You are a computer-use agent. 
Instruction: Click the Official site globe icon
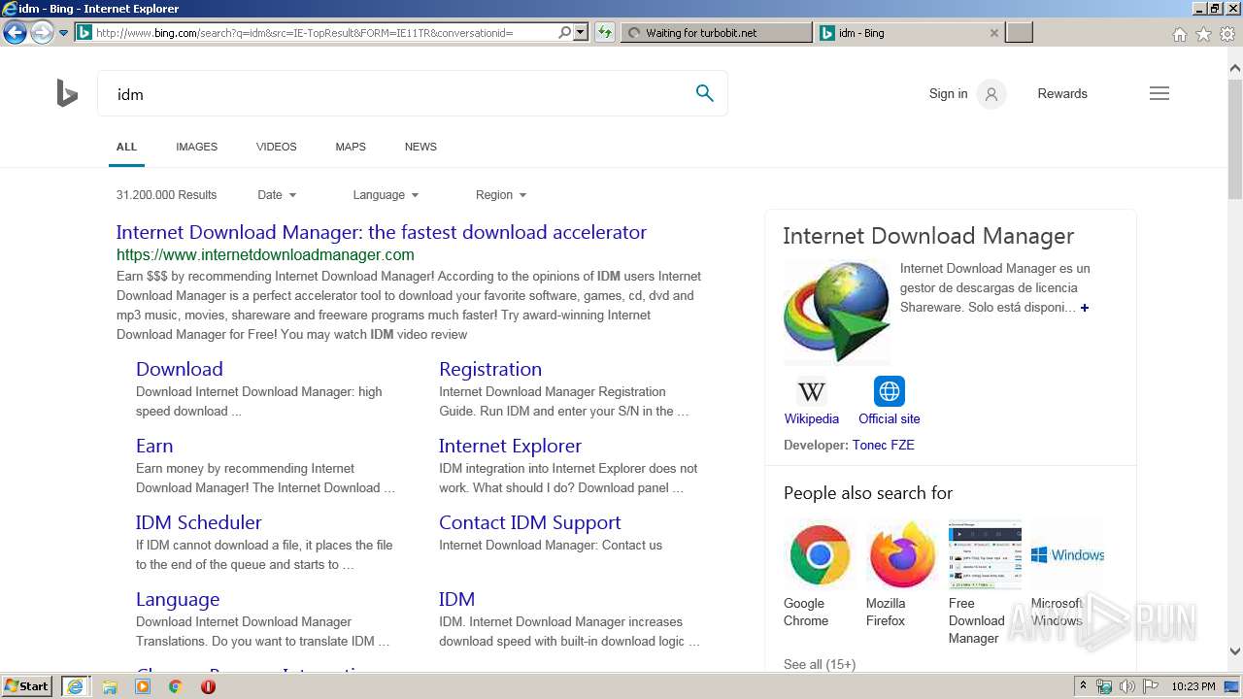(889, 391)
